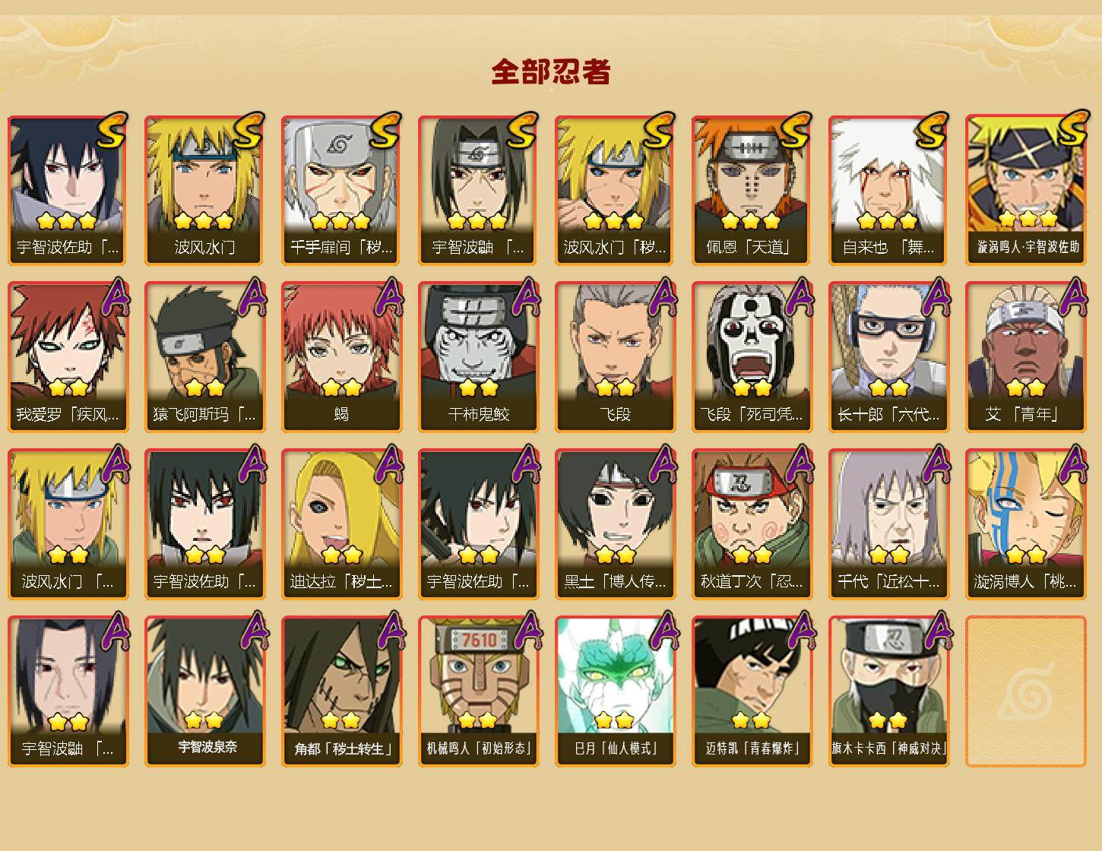Viewport: 1102px width, 851px height.
Task: Select the 干柿鬼鲛 ninja card
Action: coord(478,357)
